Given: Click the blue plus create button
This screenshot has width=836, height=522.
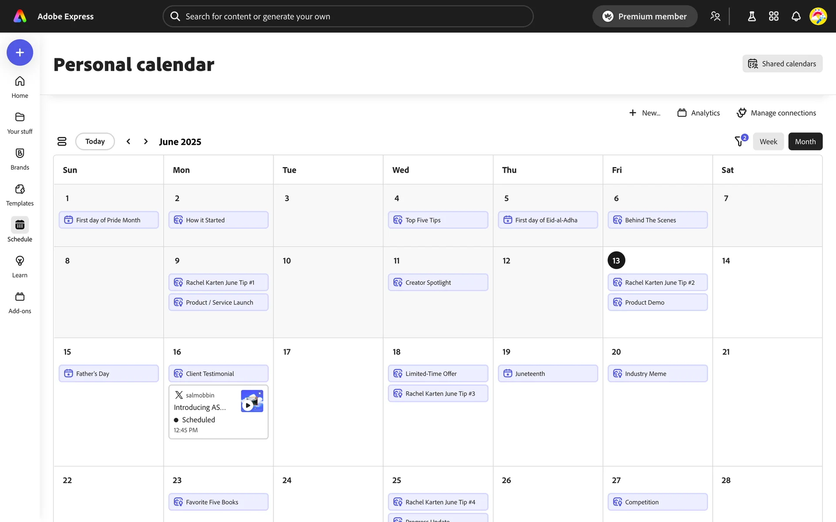Looking at the screenshot, I should pos(20,53).
